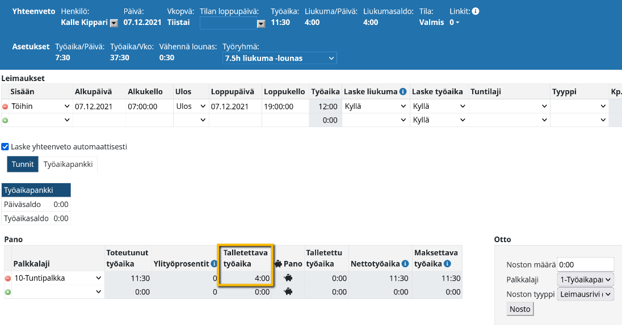The height and width of the screenshot is (325, 622).
Task: Switch to the Työaikapankki tab
Action: pos(68,164)
